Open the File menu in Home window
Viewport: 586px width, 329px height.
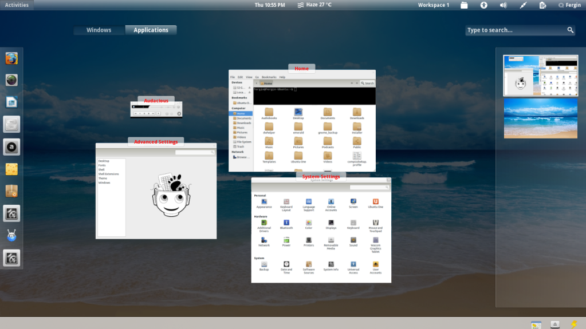233,77
